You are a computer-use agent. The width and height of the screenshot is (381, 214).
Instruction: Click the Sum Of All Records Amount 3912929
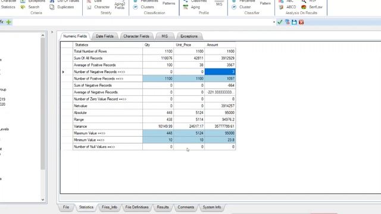[x=220, y=58]
